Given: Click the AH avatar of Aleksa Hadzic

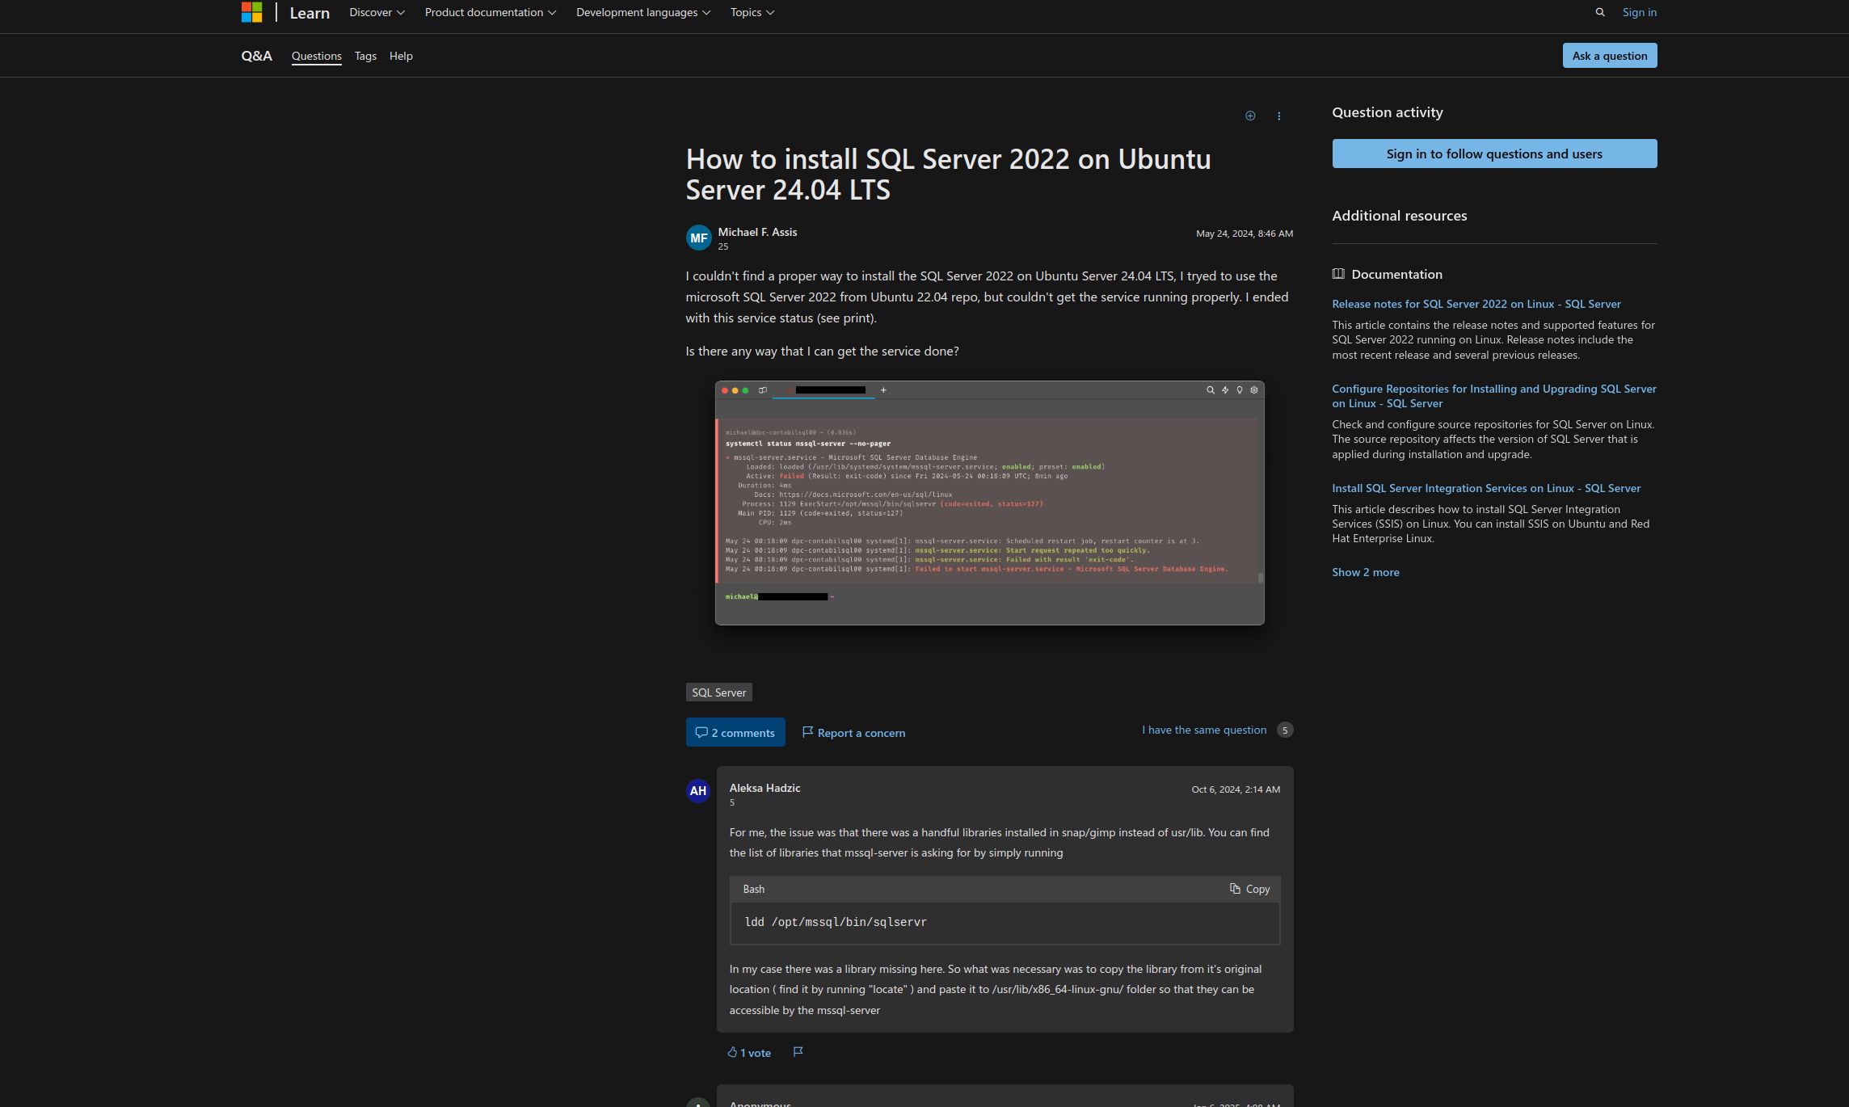Looking at the screenshot, I should click(x=698, y=791).
